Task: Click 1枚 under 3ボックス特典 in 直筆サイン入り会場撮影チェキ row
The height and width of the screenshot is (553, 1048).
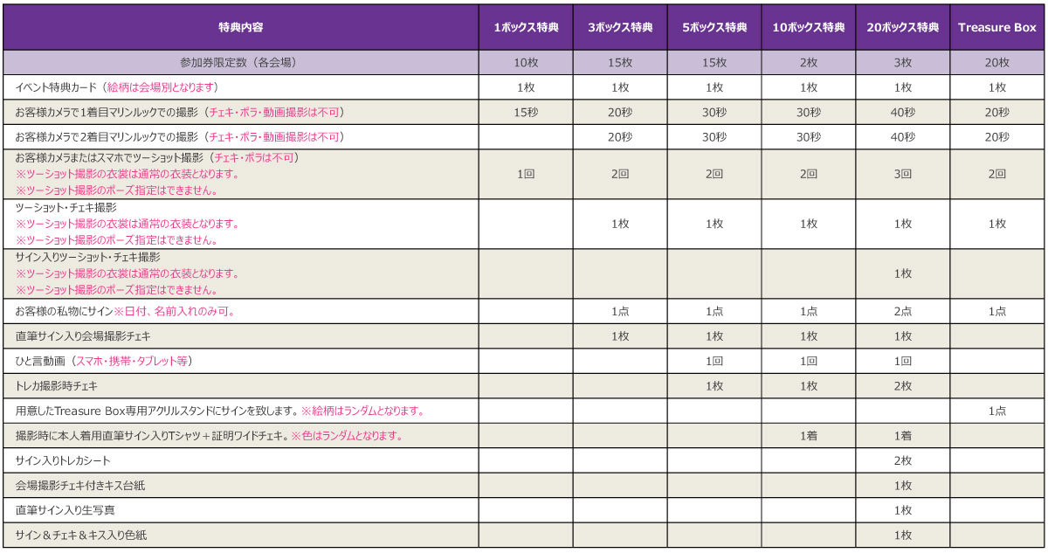Action: [620, 336]
